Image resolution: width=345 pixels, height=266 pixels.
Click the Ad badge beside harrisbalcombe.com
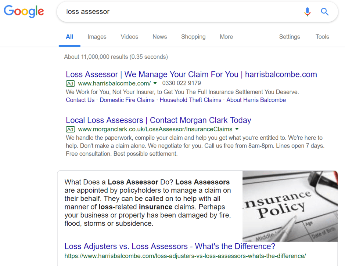[71, 83]
